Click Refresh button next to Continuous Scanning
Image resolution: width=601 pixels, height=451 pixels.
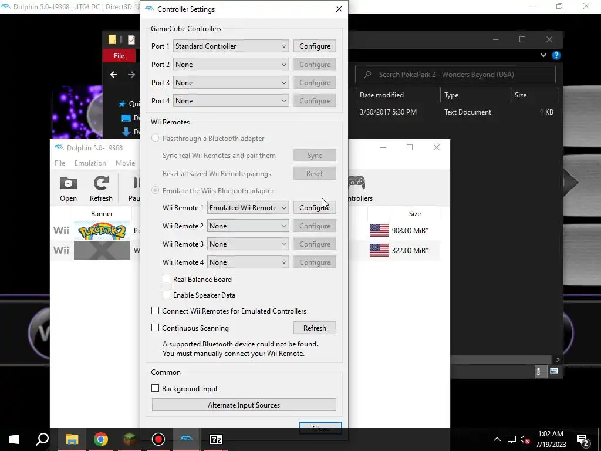pos(315,328)
